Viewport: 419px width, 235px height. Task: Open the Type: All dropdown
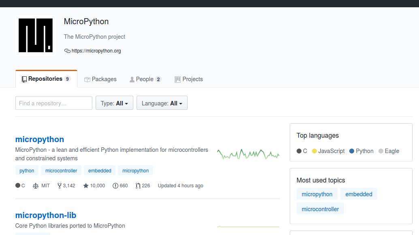click(x=114, y=103)
